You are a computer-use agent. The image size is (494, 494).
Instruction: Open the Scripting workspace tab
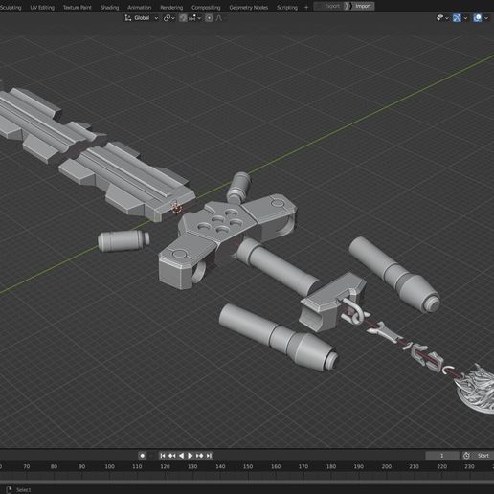(x=287, y=8)
